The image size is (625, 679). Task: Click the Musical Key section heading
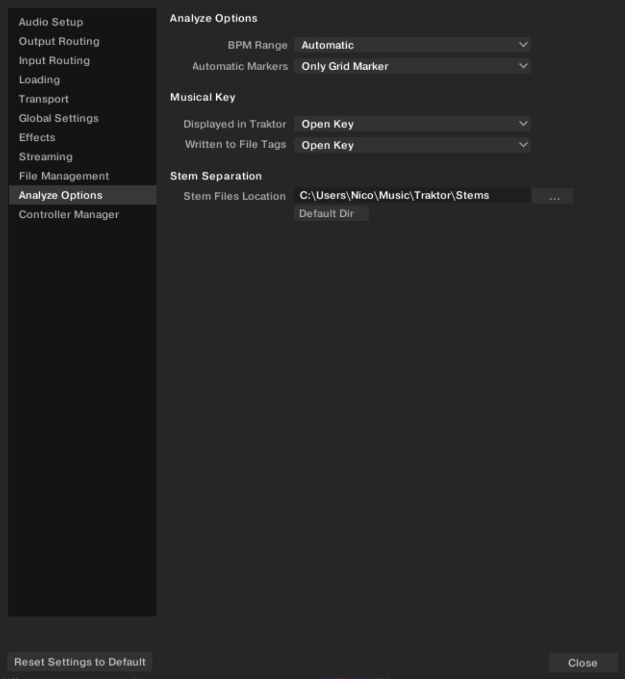coord(203,97)
